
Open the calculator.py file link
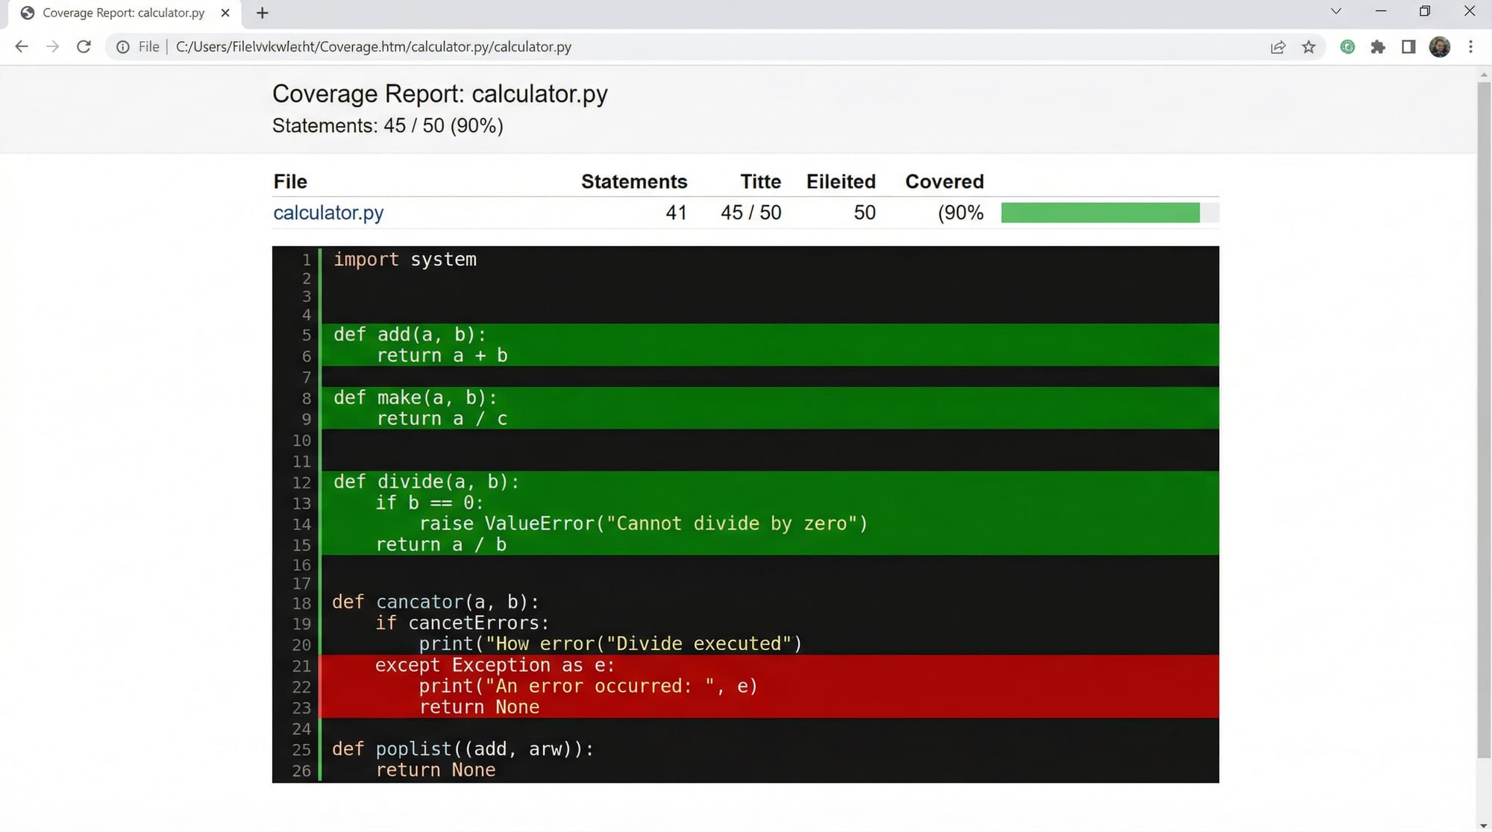[x=328, y=213]
